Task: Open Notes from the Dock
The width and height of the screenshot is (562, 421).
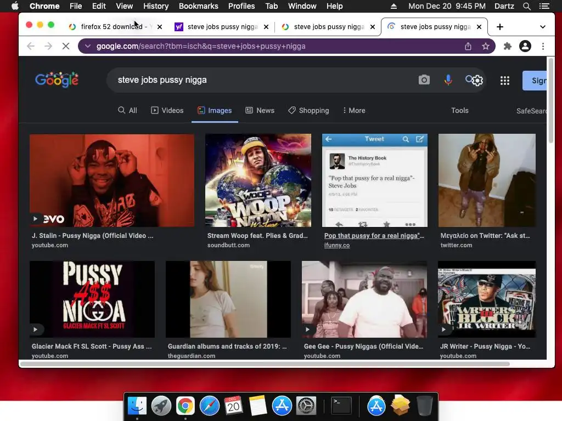Action: [257, 406]
